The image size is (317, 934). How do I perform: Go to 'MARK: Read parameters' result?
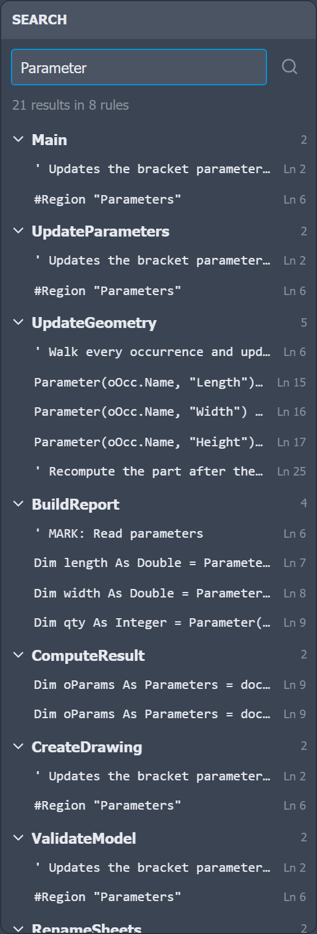pos(158,533)
